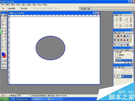The width and height of the screenshot is (135, 101).
Task: Set history brush source box for 描边 state
Action: pos(114,58)
